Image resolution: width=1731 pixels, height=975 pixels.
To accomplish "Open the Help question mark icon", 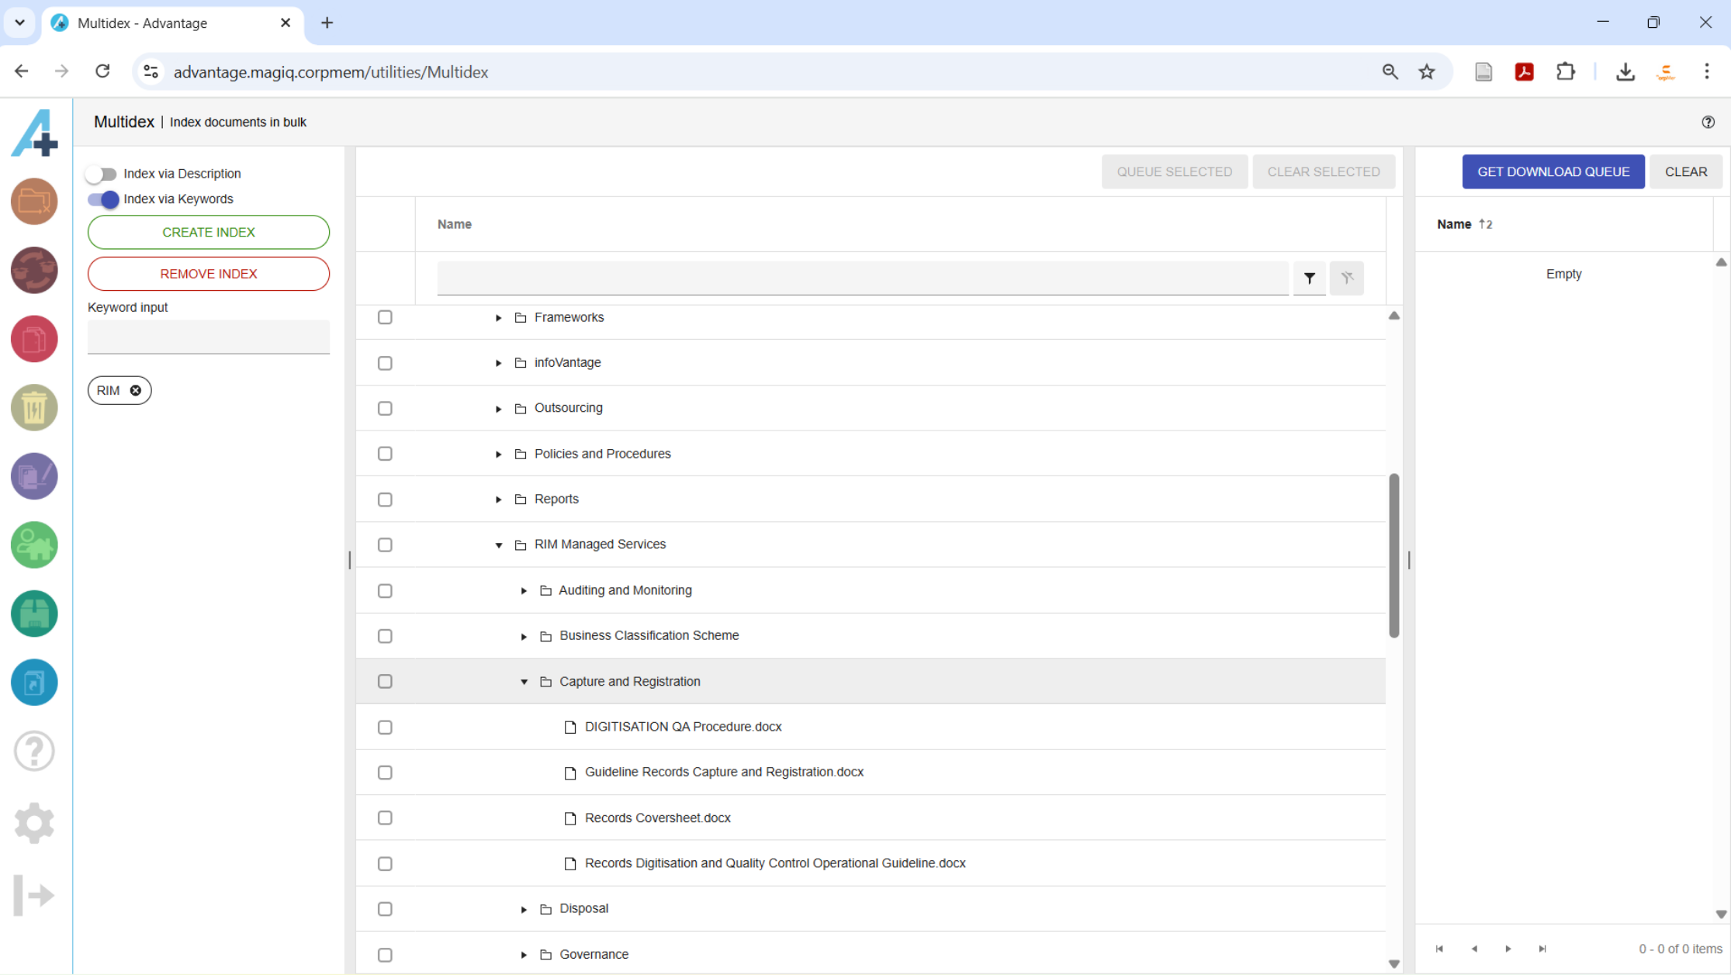I will [x=34, y=750].
